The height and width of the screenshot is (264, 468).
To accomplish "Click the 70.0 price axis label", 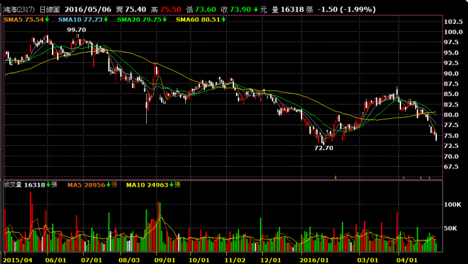I will tap(452, 156).
